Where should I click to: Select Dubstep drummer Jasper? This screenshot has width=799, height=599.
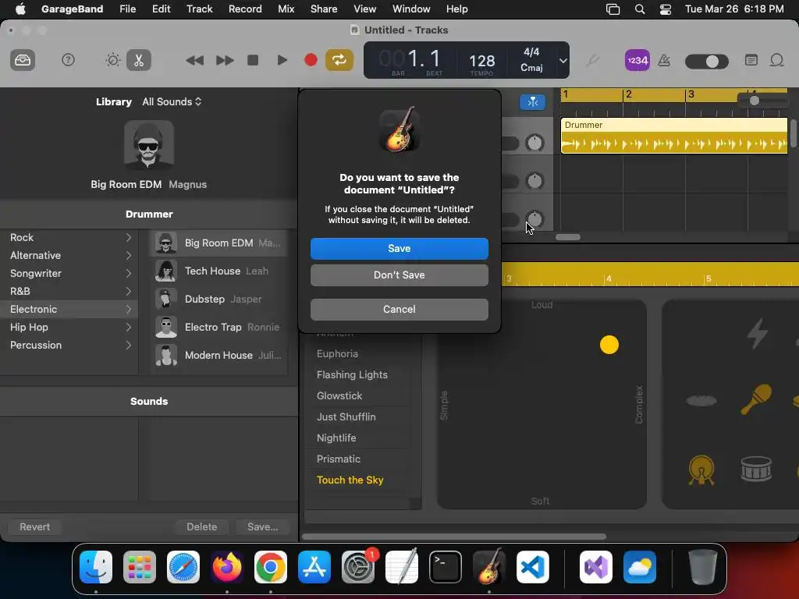coord(219,299)
